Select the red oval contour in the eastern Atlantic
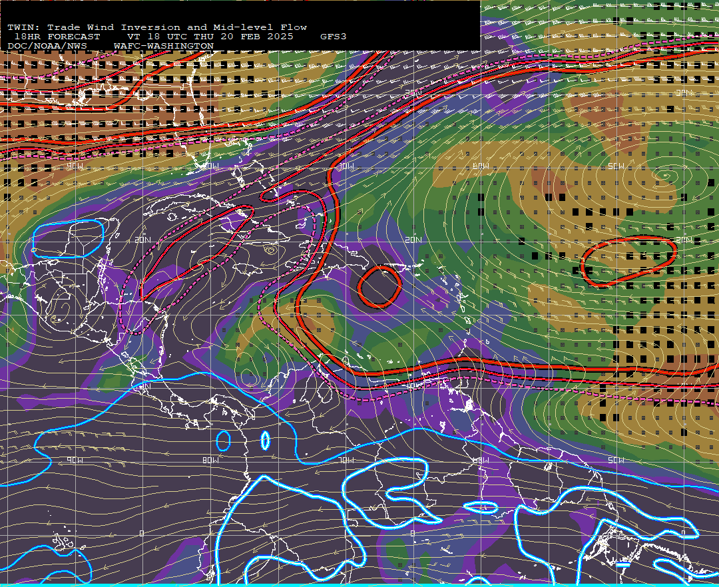Screen dimensions: 719x587 628,262
